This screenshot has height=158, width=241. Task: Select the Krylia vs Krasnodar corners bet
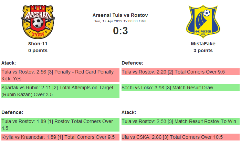click(x=60, y=137)
